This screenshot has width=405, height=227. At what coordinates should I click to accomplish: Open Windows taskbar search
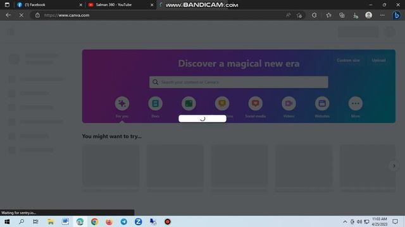pos(22,221)
